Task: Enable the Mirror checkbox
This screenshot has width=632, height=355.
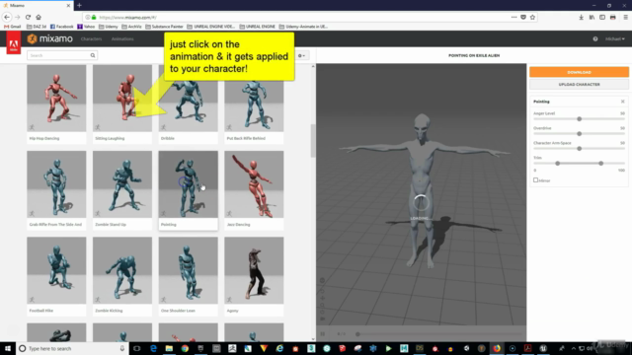Action: click(535, 180)
